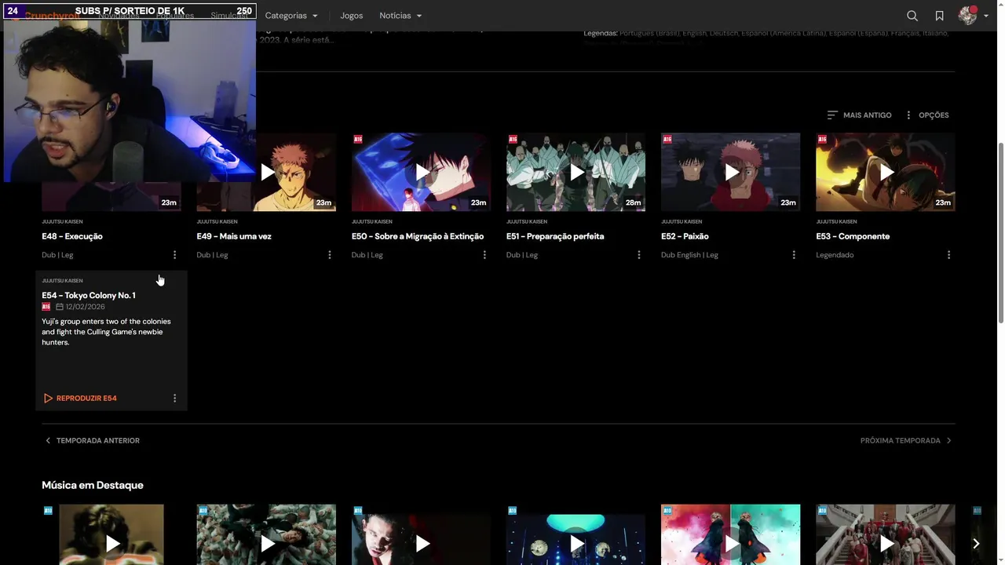Open E51 - Preparação perfeita title
The height and width of the screenshot is (565, 1005).
coord(555,236)
